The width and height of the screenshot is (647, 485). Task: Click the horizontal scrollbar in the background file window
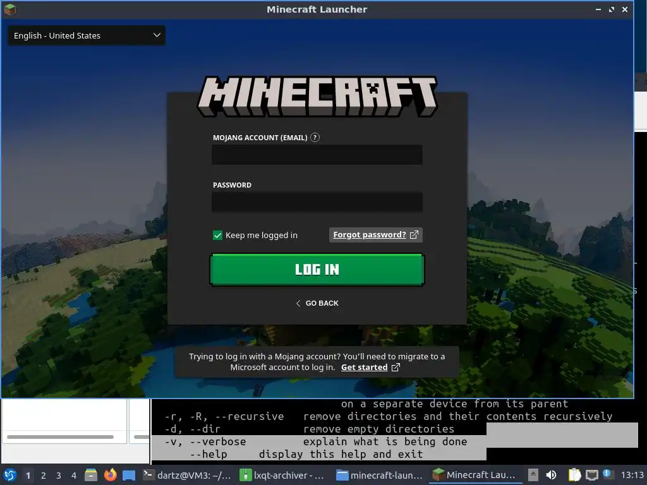point(60,437)
